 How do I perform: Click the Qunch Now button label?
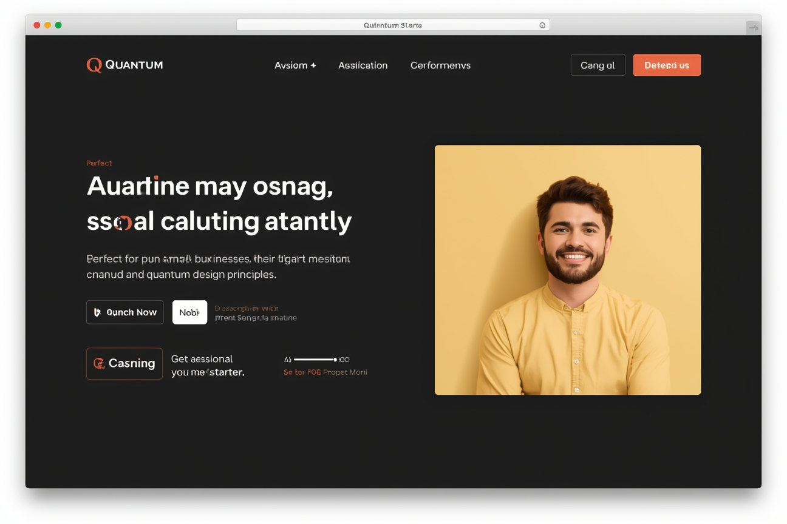click(x=132, y=312)
